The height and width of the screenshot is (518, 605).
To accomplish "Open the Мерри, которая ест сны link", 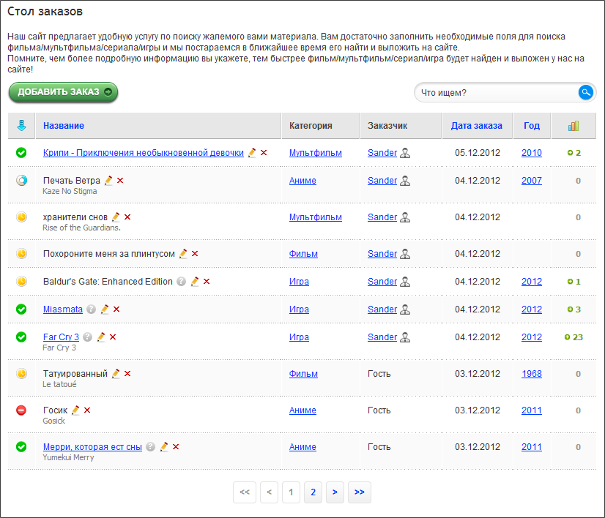I will click(x=92, y=447).
